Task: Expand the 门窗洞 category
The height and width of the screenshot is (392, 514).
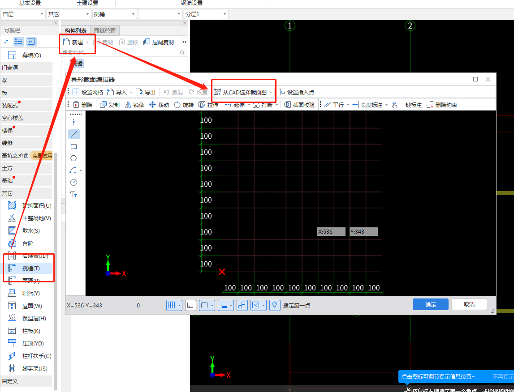Action: coord(26,68)
